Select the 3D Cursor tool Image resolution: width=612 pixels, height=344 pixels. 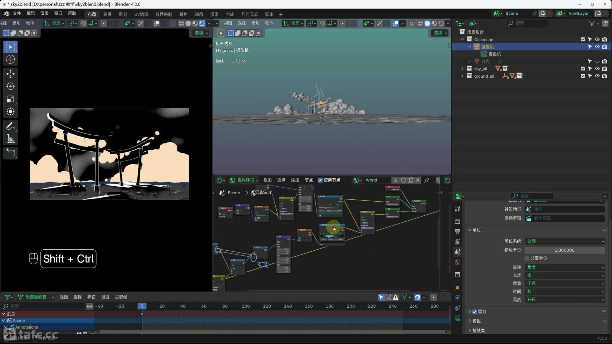[11, 60]
